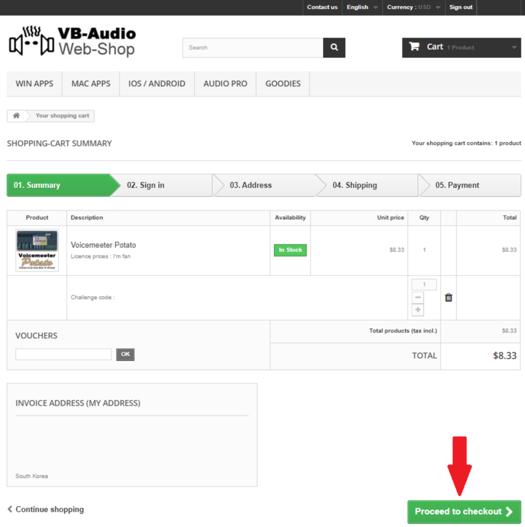Click the 03. Address step
The height and width of the screenshot is (527, 525).
click(265, 185)
